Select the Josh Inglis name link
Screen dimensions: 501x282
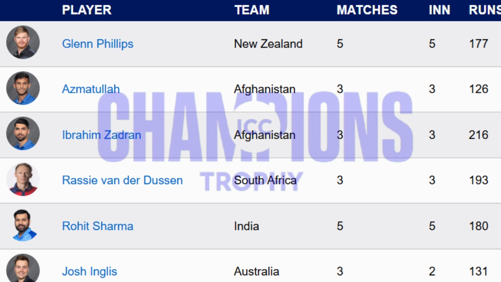89,272
